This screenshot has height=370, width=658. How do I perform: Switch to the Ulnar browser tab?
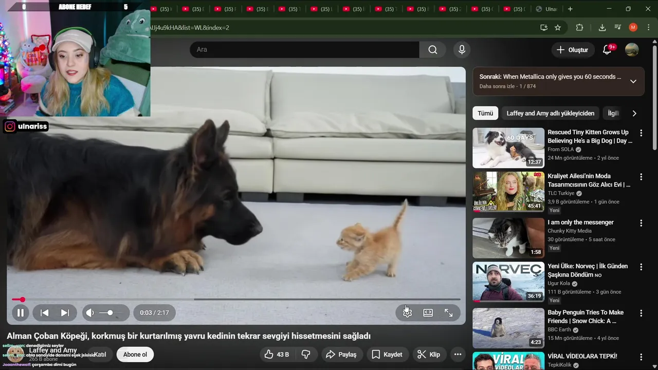(x=546, y=9)
